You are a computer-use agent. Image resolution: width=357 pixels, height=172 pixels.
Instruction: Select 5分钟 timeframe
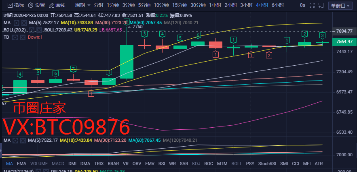[x=144, y=5]
